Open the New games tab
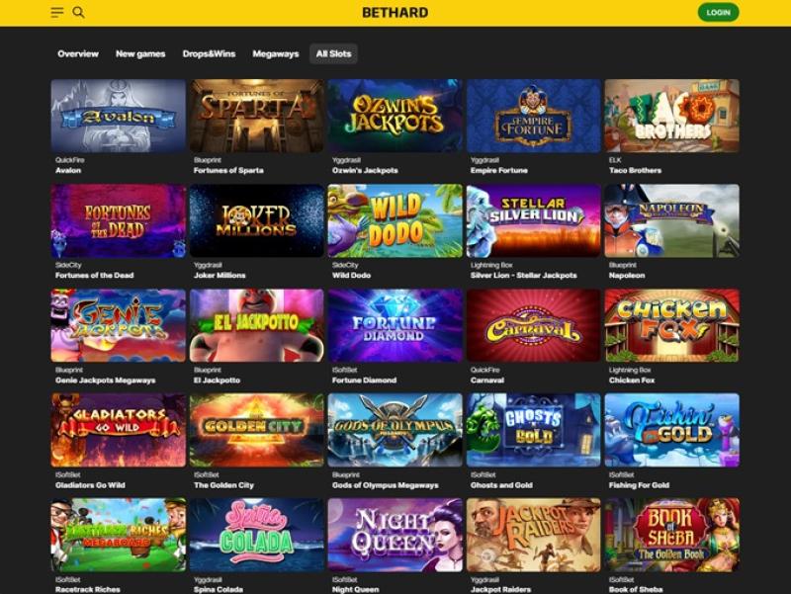 coord(140,54)
